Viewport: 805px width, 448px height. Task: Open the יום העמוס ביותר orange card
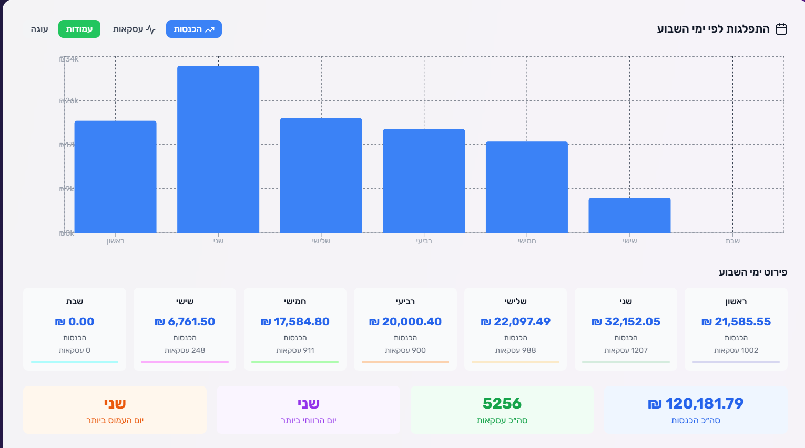tap(115, 410)
